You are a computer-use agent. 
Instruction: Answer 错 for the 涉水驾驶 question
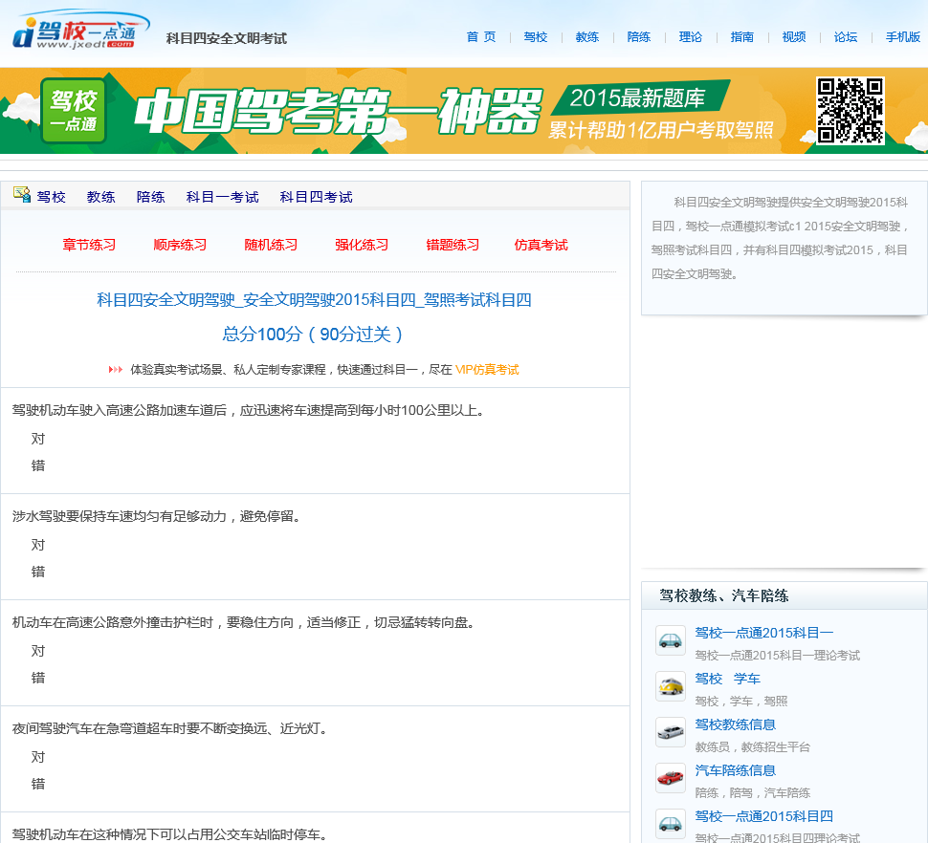(38, 572)
